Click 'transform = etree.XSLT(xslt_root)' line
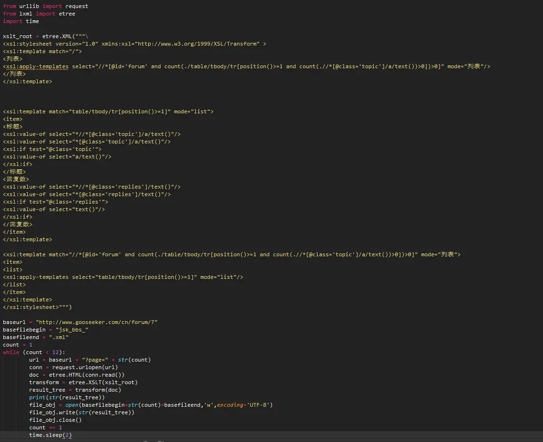The image size is (543, 442). click(83, 383)
